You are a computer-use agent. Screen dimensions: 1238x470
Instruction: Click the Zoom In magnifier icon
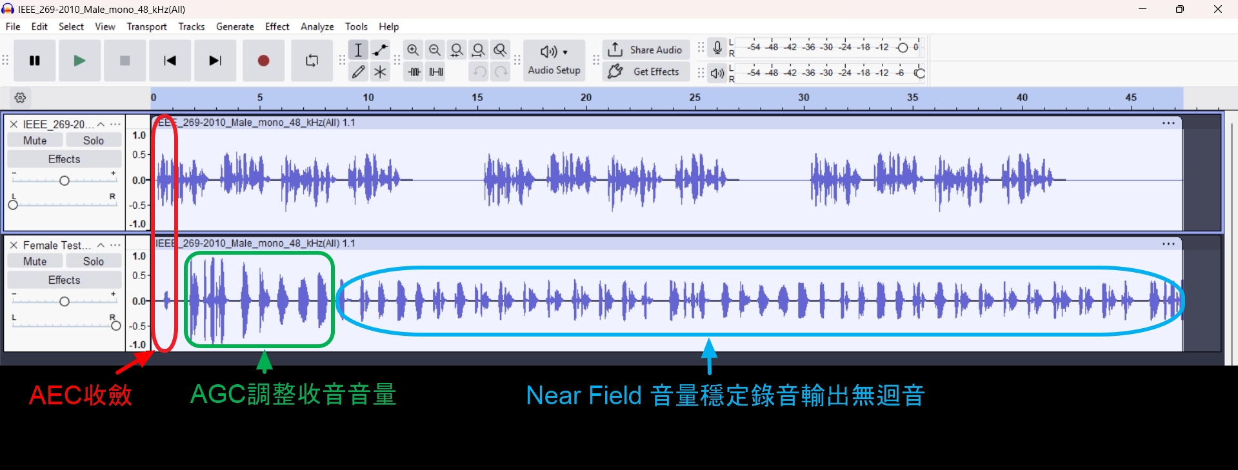(x=413, y=50)
